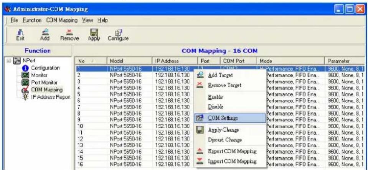368x170 pixels.
Task: Minimize the Administrator window
Action: pyautogui.click(x=339, y=9)
